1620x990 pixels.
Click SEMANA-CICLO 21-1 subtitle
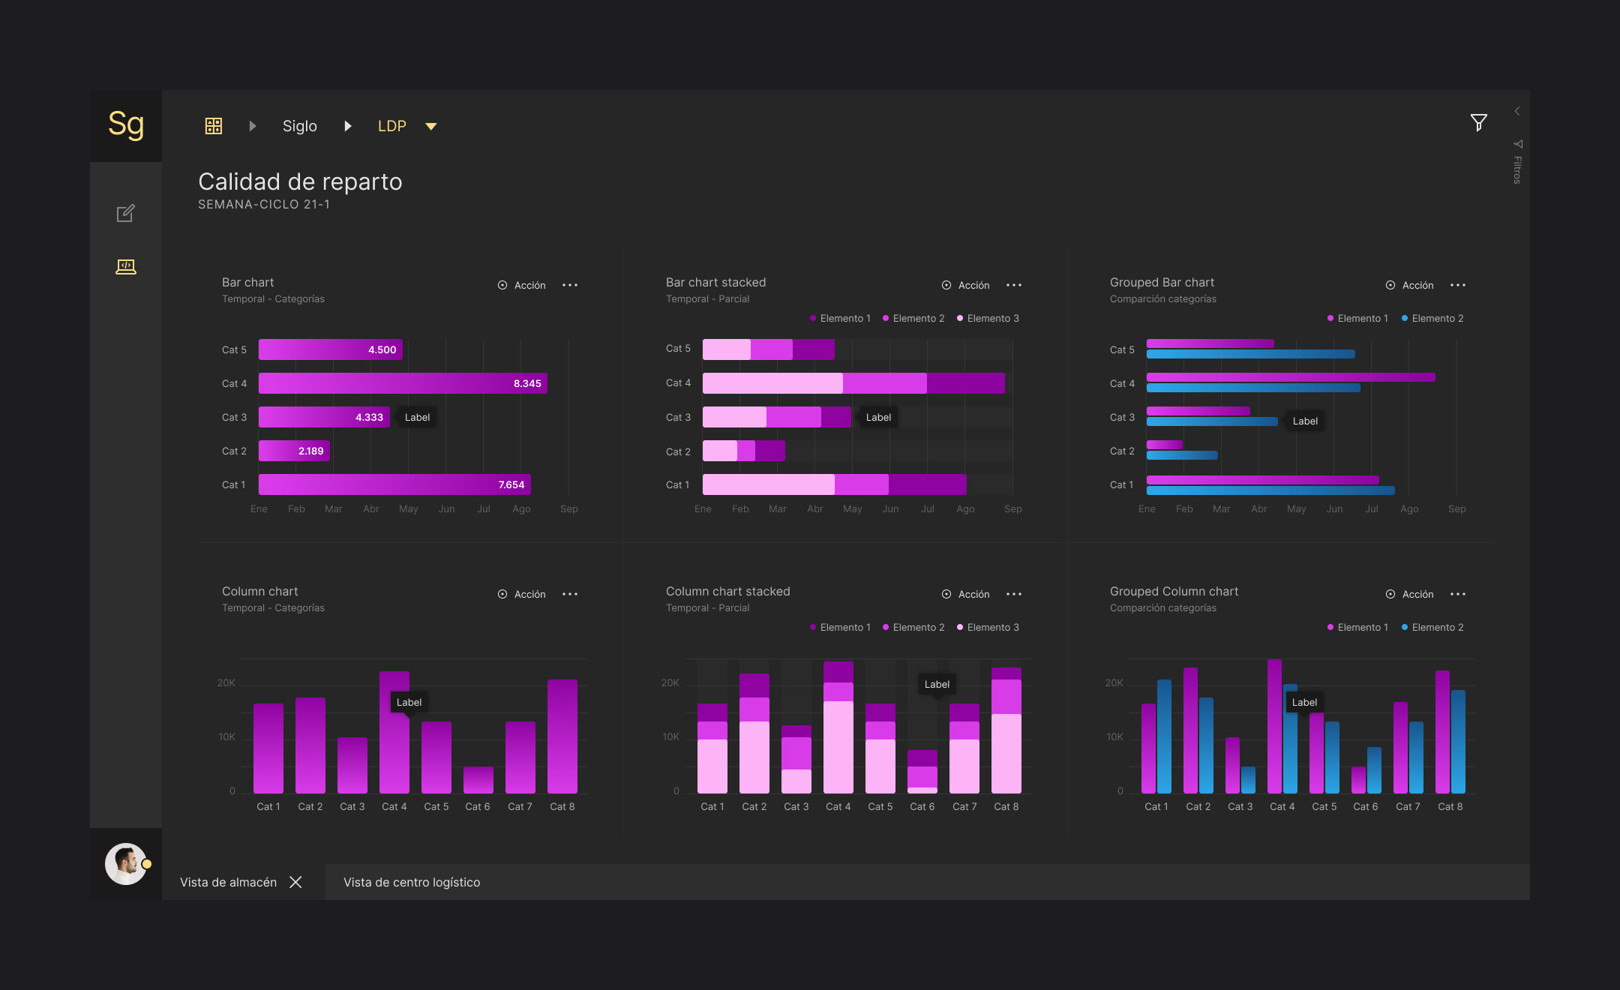[x=264, y=204]
